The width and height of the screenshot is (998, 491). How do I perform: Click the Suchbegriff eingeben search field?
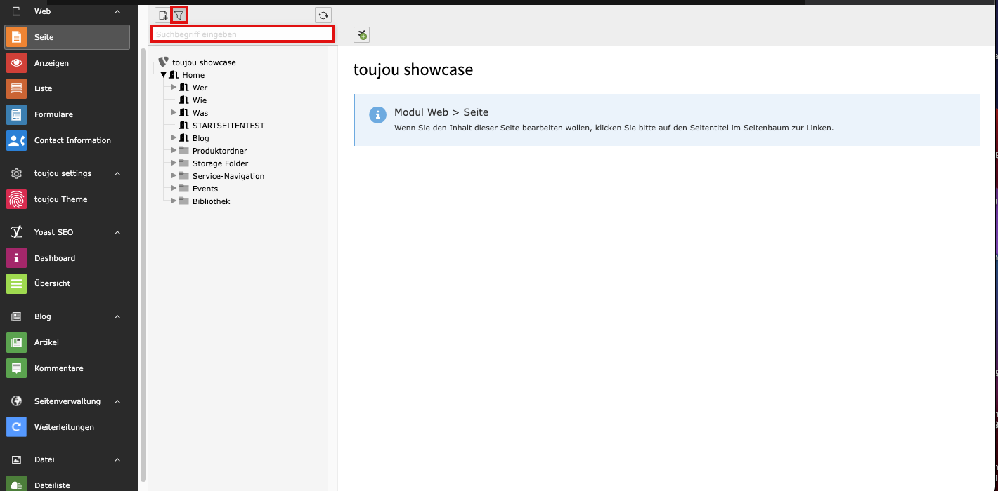(242, 34)
